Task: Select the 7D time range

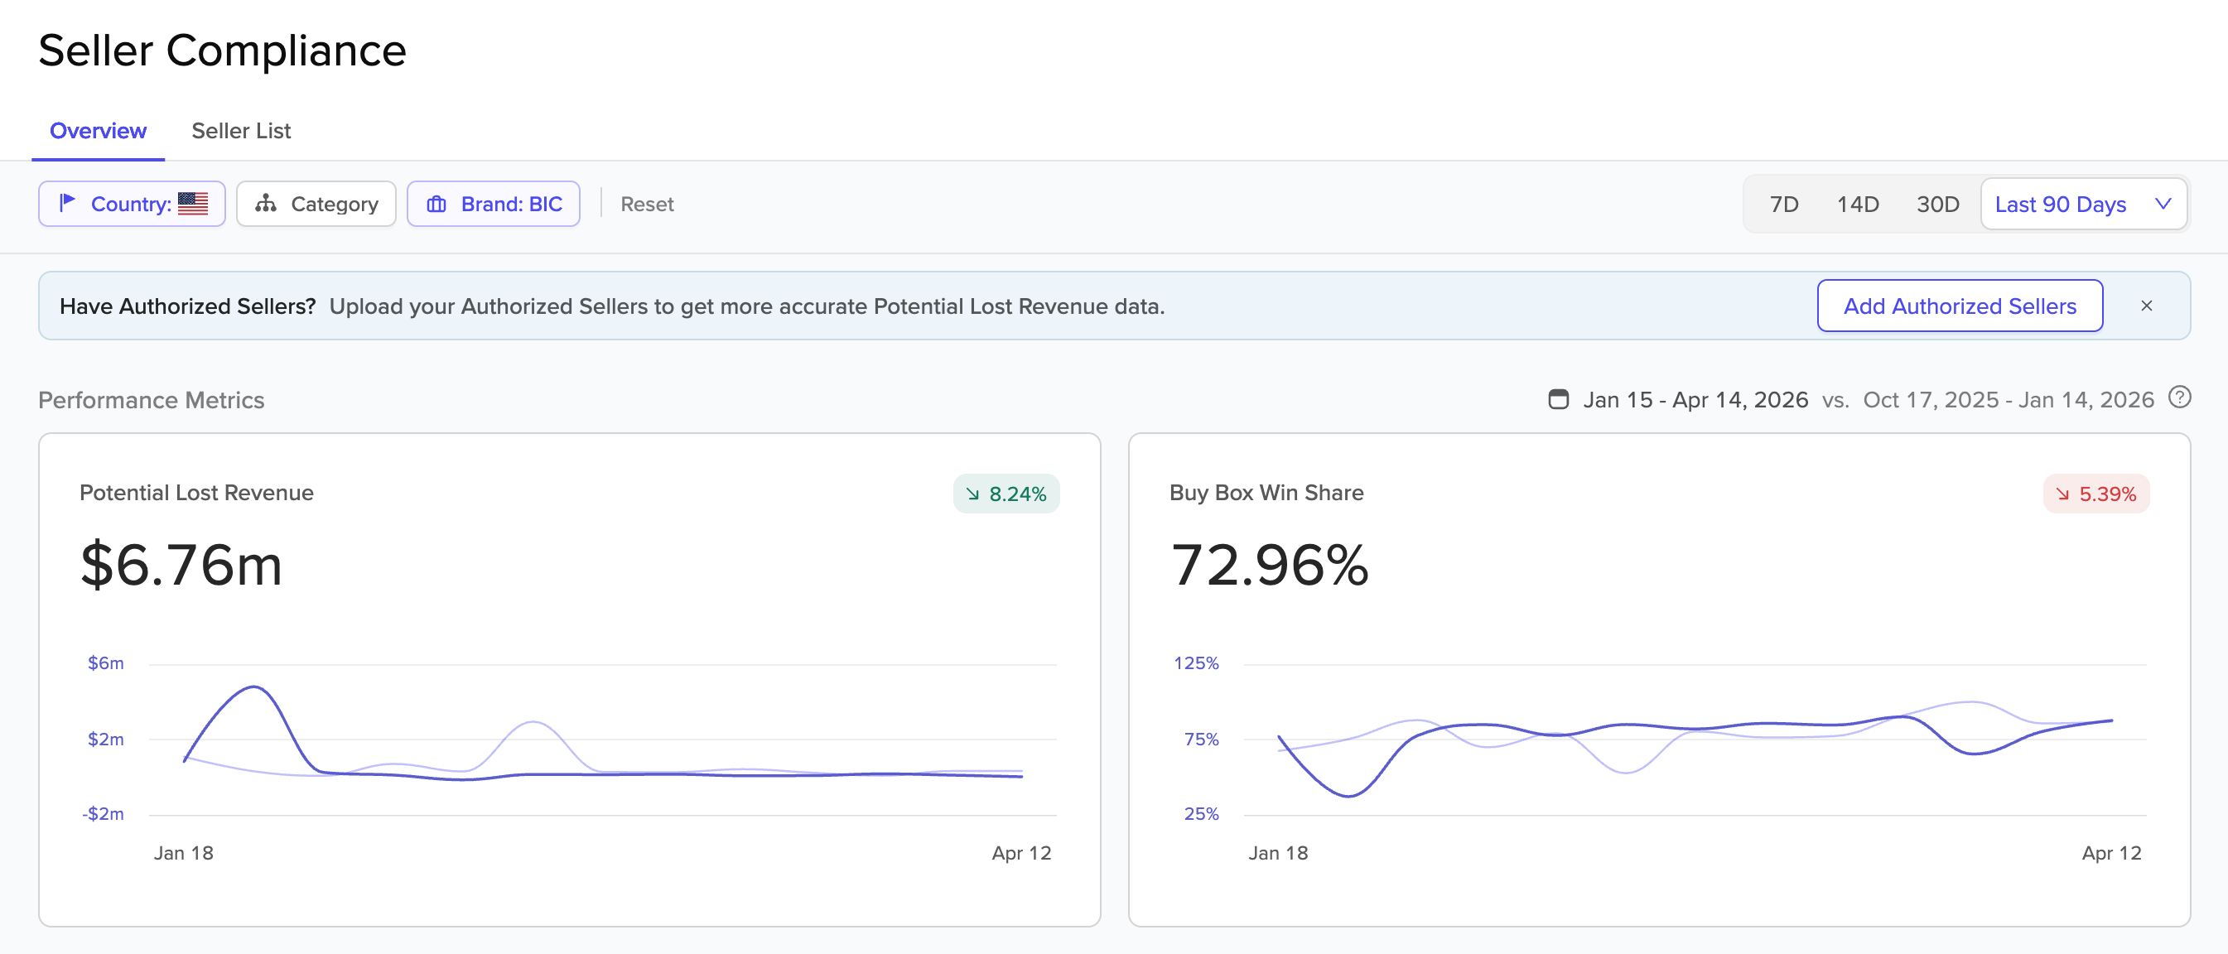Action: (1783, 204)
